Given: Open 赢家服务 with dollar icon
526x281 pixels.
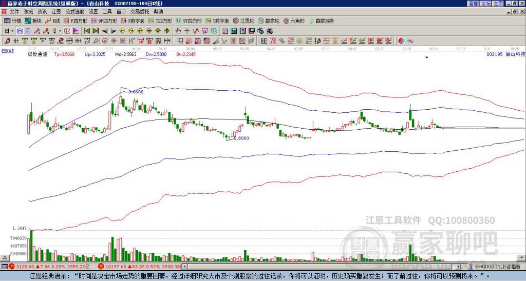Looking at the screenshot, I should [x=322, y=21].
